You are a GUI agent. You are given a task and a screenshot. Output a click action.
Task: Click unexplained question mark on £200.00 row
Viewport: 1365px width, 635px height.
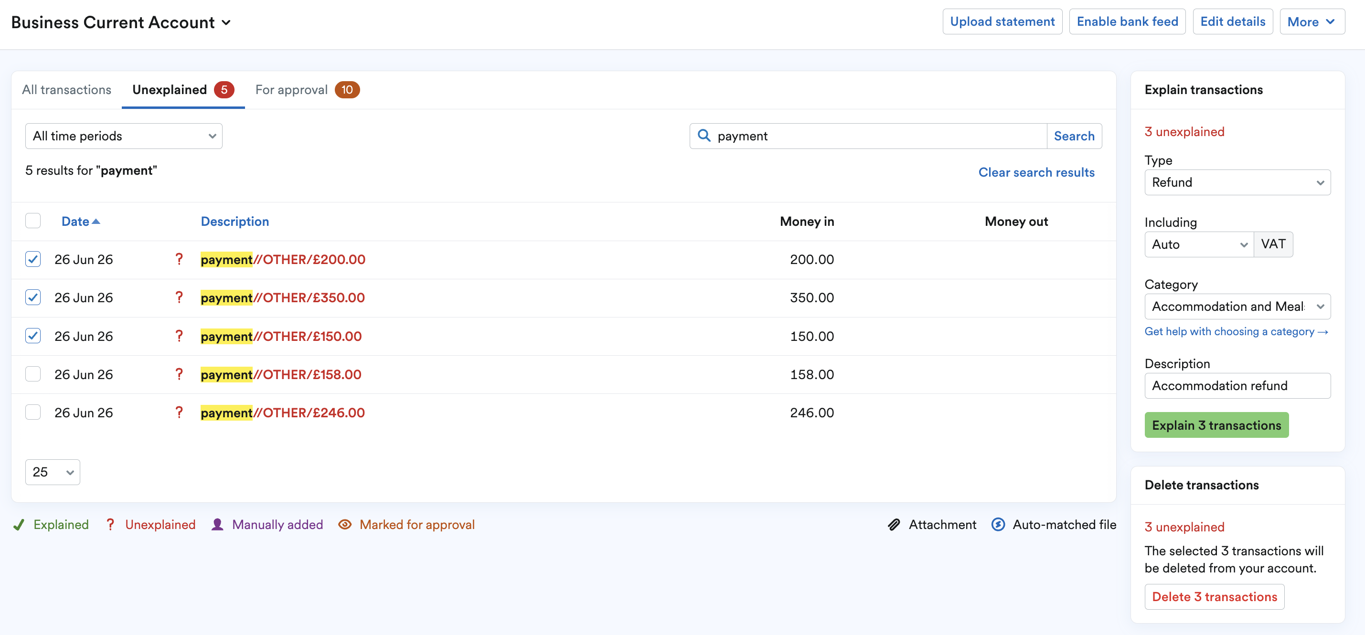pos(179,259)
